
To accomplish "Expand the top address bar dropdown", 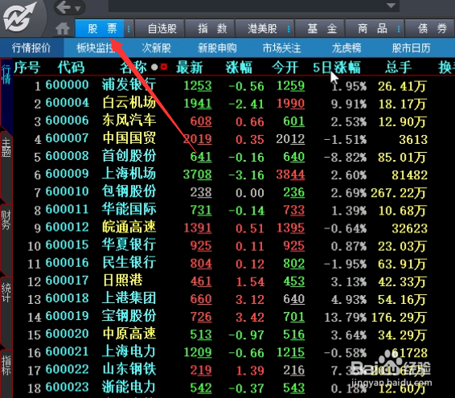I will coord(391,5).
